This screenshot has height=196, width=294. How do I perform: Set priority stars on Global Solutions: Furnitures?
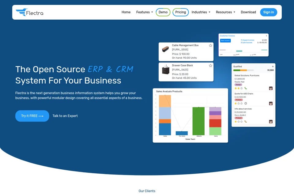[239, 88]
